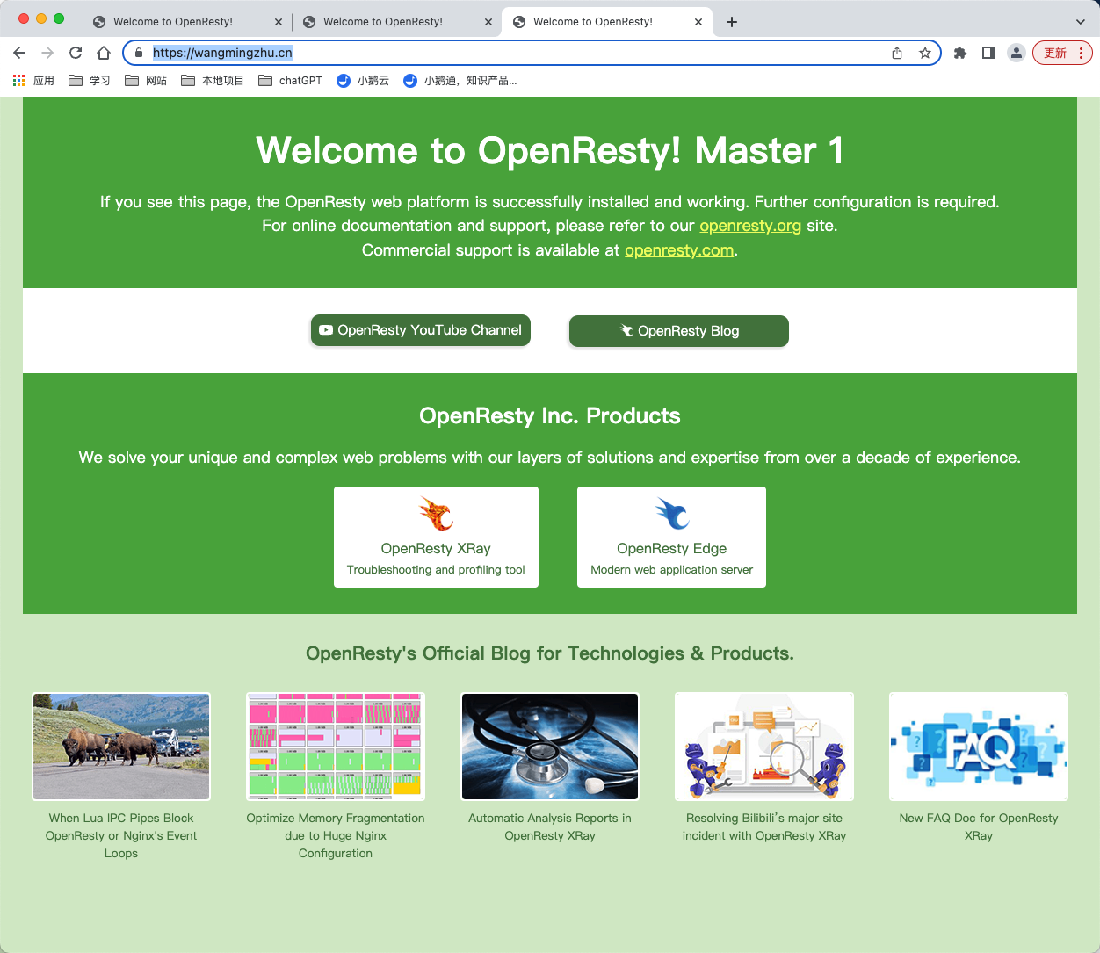Open the OpenResty YouTube Channel button
Screen dimensions: 1100x953
click(421, 330)
